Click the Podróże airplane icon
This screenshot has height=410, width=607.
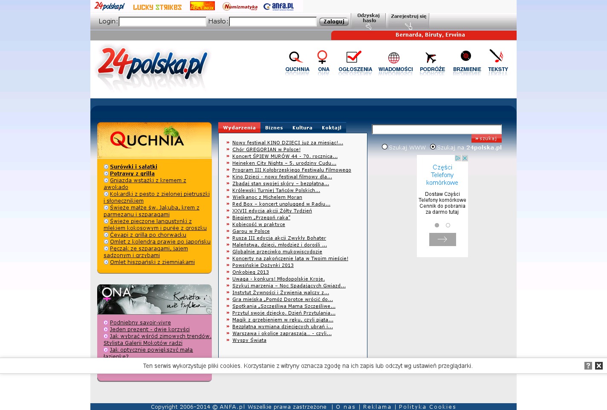[x=431, y=57]
